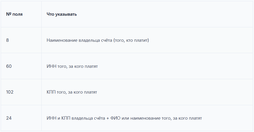The image size is (254, 132).
Task: Click "за кого платят" in row 102
Action: [x=83, y=92]
